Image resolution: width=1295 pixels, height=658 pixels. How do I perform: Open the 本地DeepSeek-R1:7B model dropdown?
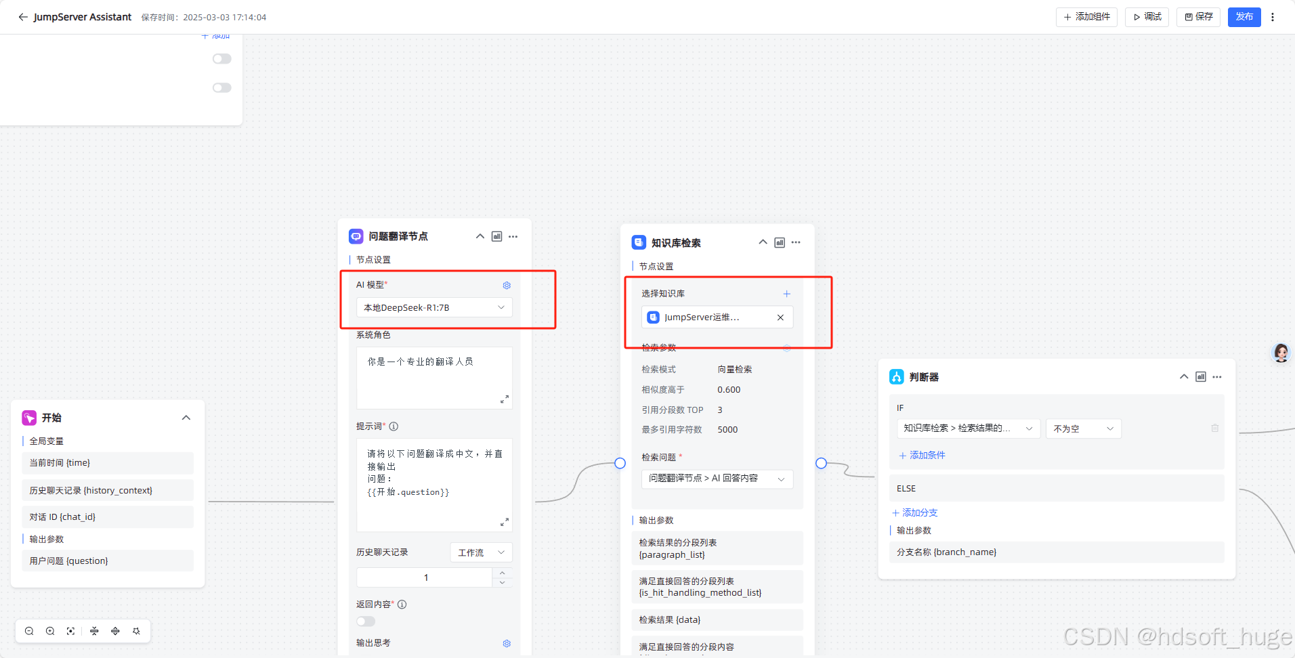(x=434, y=307)
